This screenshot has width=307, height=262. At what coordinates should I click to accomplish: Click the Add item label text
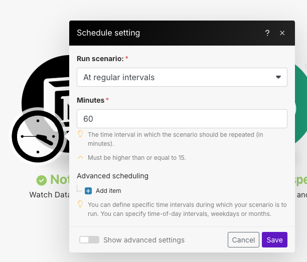[108, 191]
